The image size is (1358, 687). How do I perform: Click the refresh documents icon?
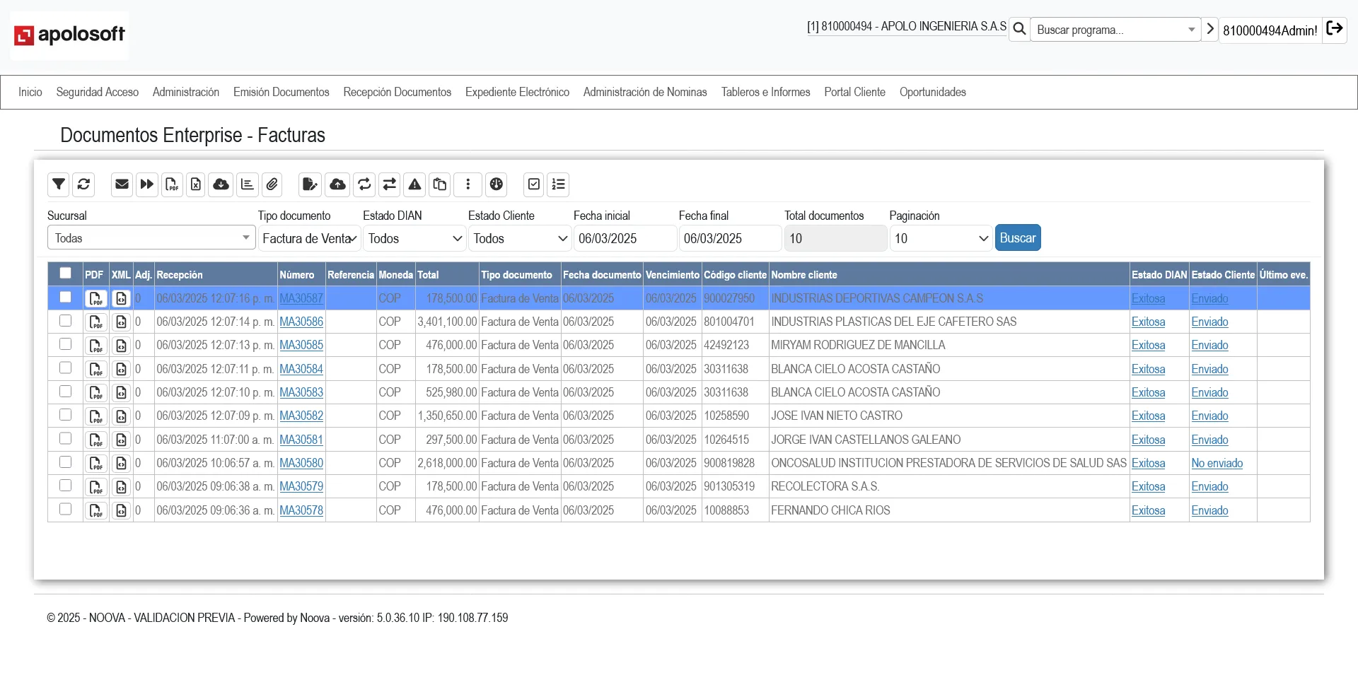point(83,184)
